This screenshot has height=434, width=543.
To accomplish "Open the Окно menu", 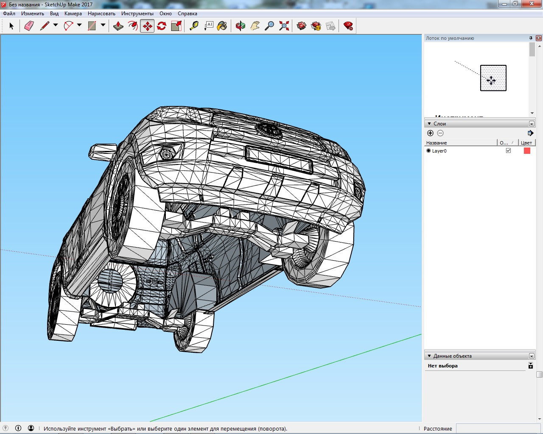I will point(165,14).
